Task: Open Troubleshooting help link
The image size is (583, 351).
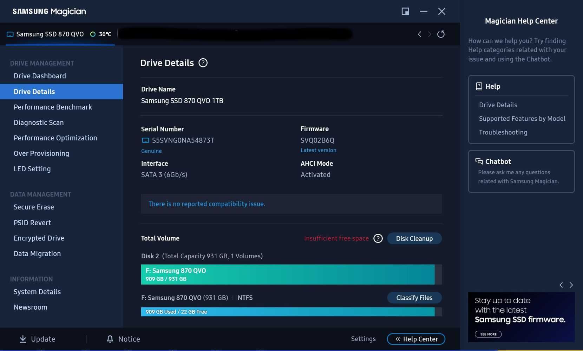Action: pos(503,132)
